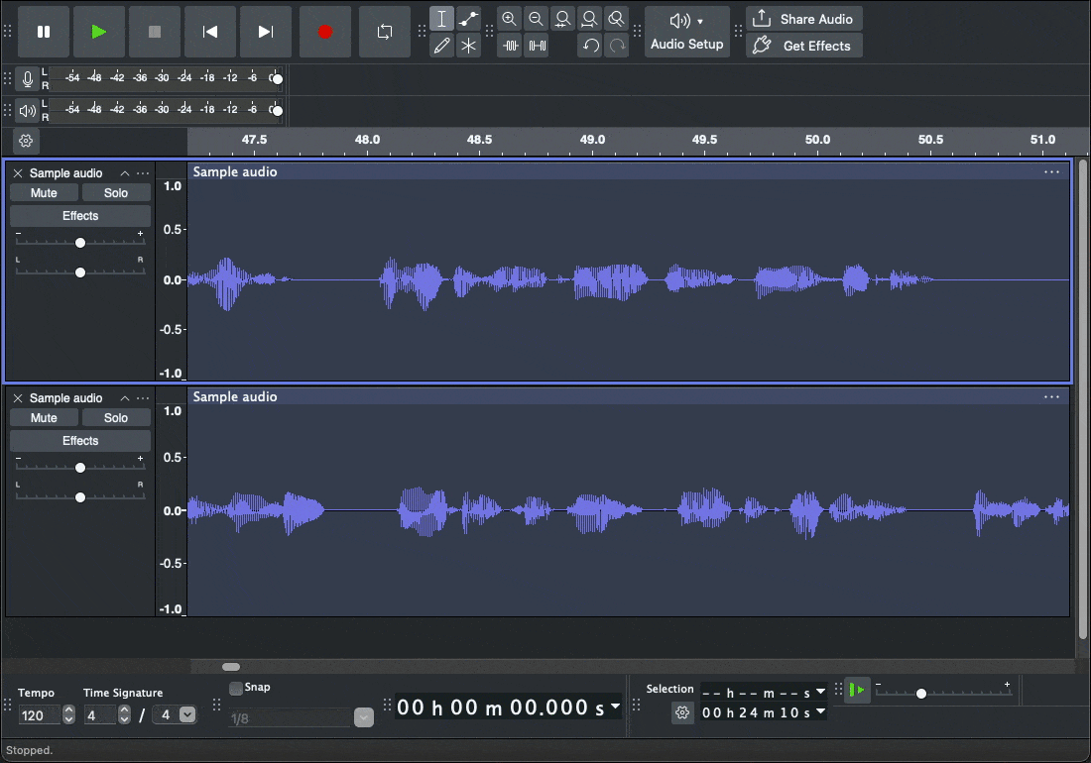1091x763 pixels.
Task: Open the Audio Setup dropdown
Action: coord(686,32)
